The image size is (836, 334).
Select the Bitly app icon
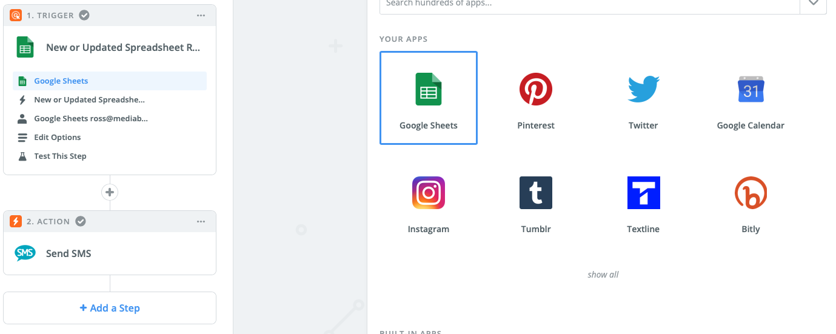click(751, 193)
